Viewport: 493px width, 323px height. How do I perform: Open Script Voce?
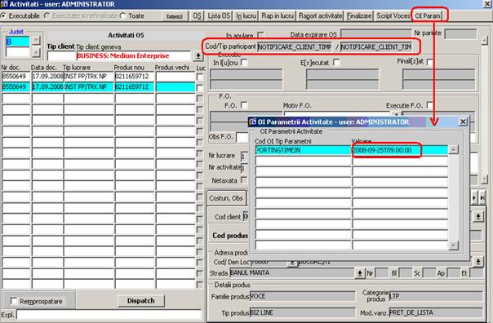(393, 16)
